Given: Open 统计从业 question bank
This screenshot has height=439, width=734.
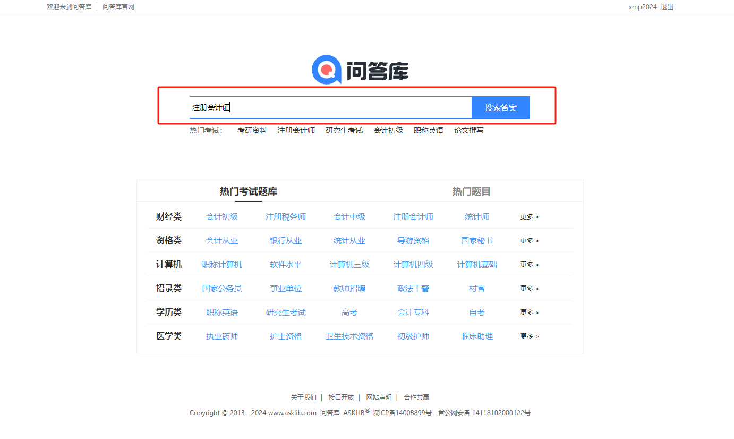Looking at the screenshot, I should (x=349, y=241).
